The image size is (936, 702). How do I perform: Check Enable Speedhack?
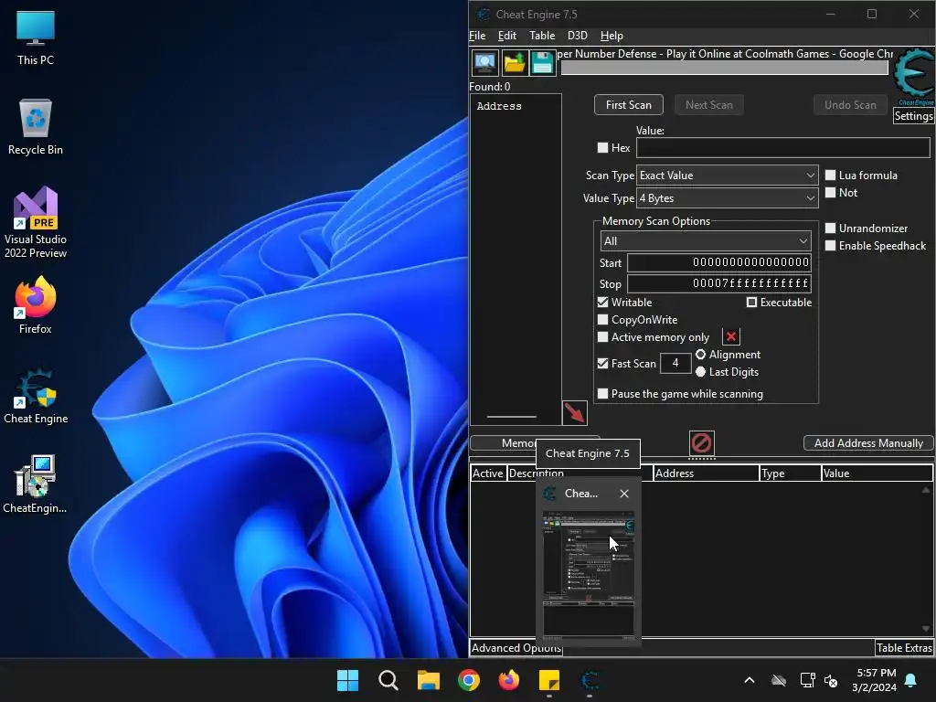coord(830,245)
